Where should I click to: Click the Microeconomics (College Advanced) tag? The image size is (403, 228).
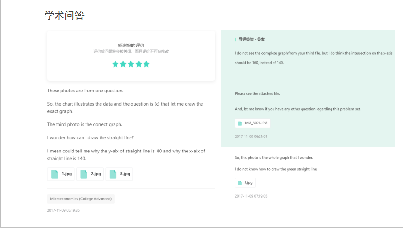point(81,199)
